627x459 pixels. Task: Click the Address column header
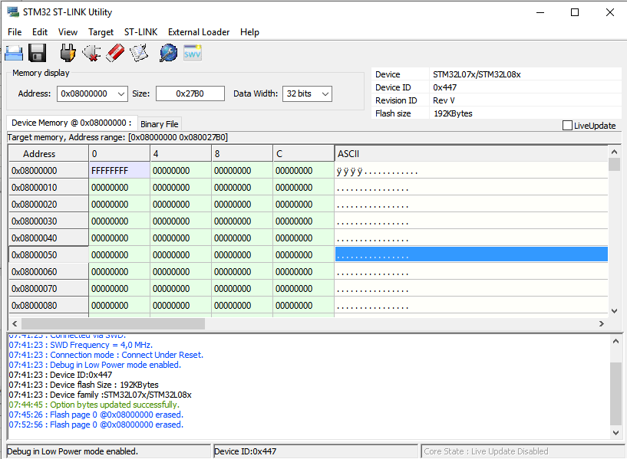click(48, 154)
